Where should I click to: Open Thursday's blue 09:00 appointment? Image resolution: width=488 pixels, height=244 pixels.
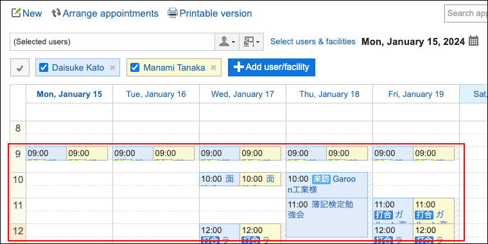(x=306, y=153)
